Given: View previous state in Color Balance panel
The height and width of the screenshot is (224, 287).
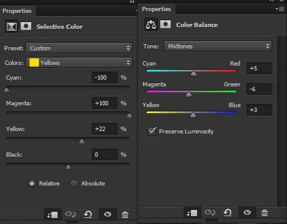Looking at the screenshot, I should coord(210,212).
